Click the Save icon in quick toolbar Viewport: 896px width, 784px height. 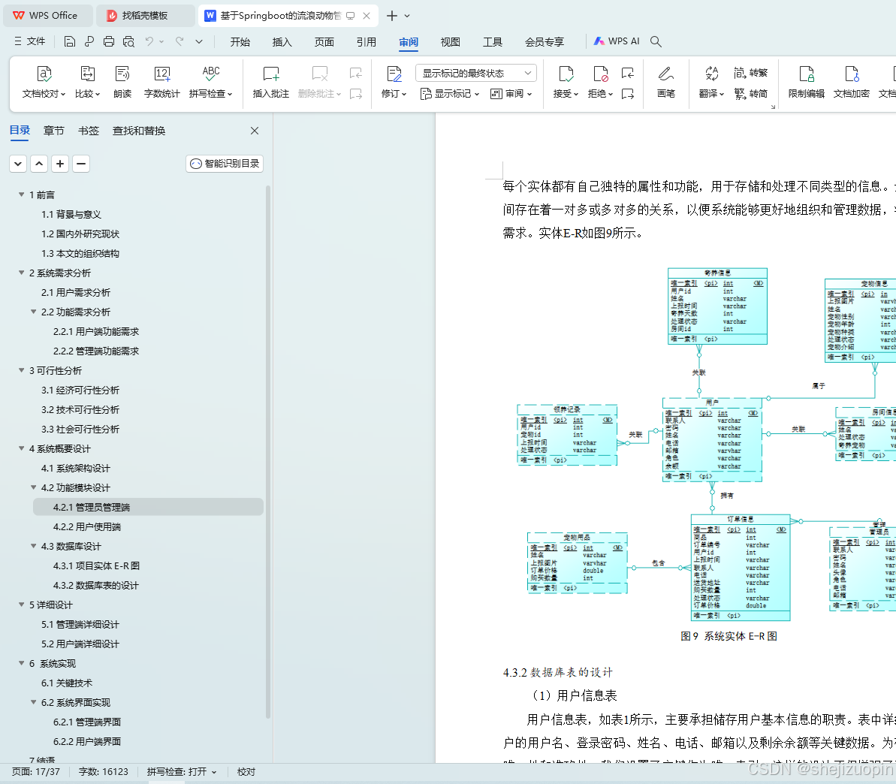click(70, 41)
